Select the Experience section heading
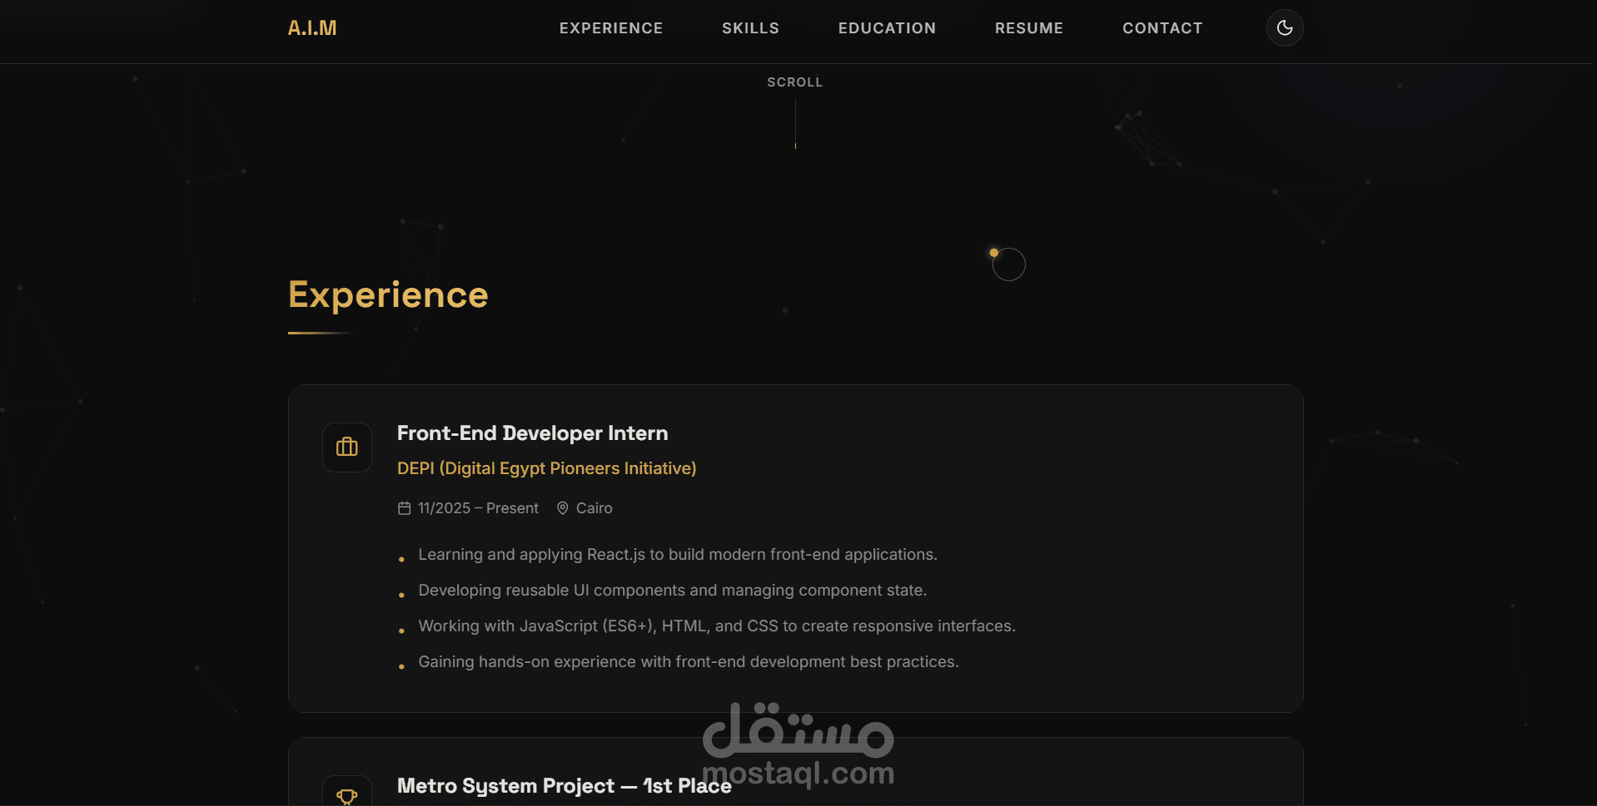 tap(388, 295)
